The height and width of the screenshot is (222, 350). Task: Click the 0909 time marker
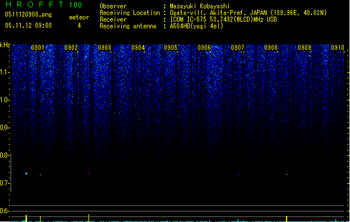click(304, 48)
